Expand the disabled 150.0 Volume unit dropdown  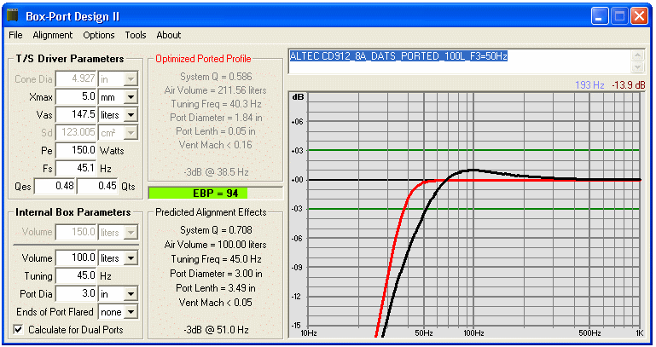click(x=131, y=232)
